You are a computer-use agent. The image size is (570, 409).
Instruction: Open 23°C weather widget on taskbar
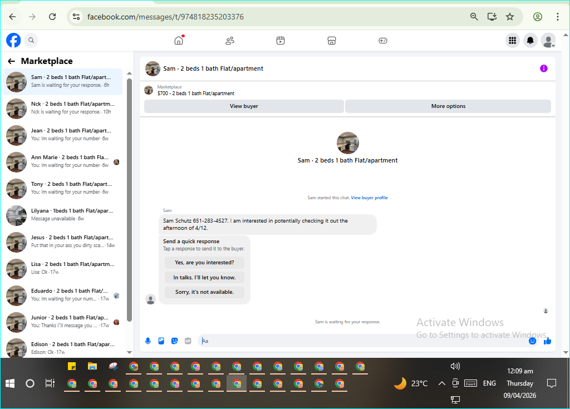click(411, 383)
